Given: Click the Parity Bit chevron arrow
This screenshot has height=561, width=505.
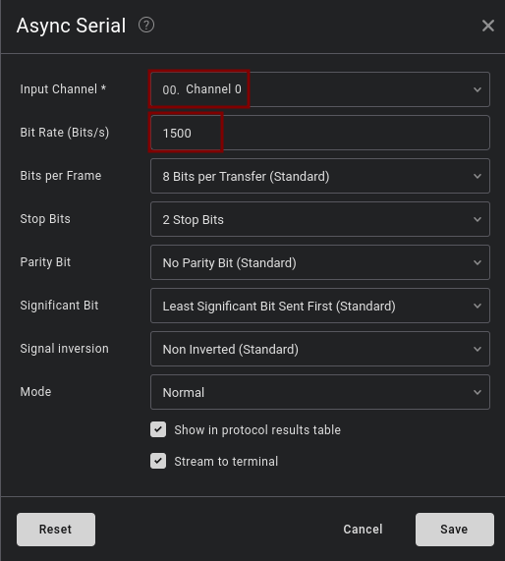Looking at the screenshot, I should (x=477, y=262).
